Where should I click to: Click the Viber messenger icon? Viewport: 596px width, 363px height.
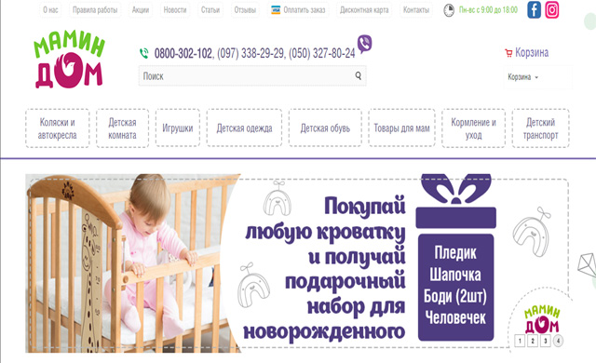click(x=364, y=44)
